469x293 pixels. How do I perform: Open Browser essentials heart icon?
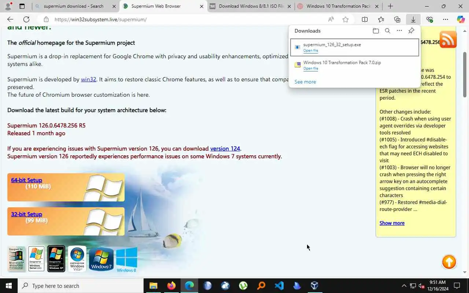[x=429, y=19]
